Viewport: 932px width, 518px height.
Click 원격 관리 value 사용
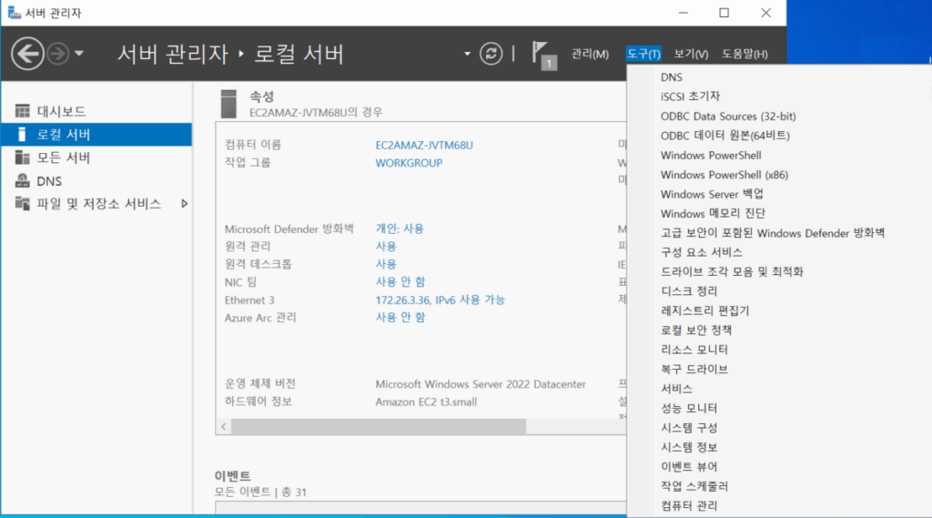[x=386, y=246]
